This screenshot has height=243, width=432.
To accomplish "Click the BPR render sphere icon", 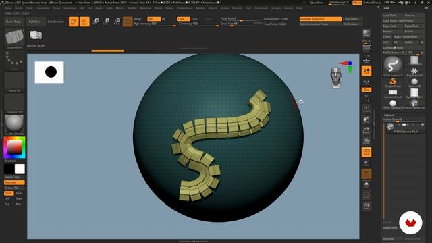I will [367, 34].
